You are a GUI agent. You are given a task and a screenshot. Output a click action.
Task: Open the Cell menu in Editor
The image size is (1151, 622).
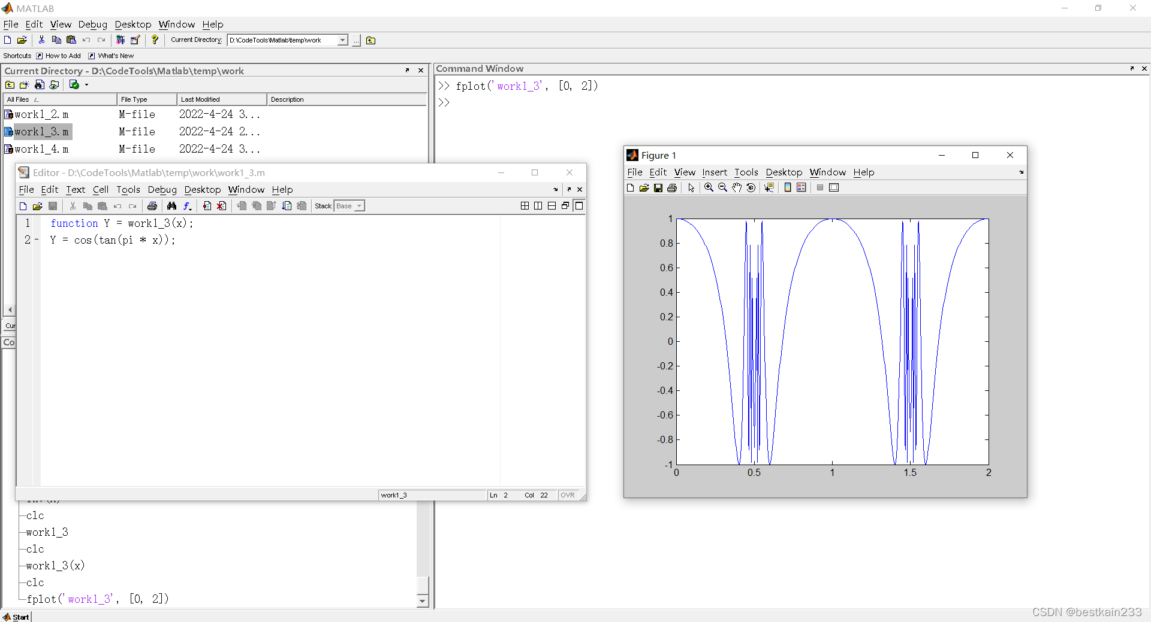(x=101, y=190)
